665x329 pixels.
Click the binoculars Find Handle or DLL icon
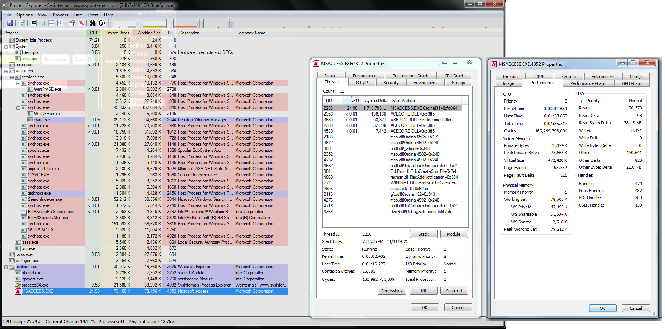92,23
